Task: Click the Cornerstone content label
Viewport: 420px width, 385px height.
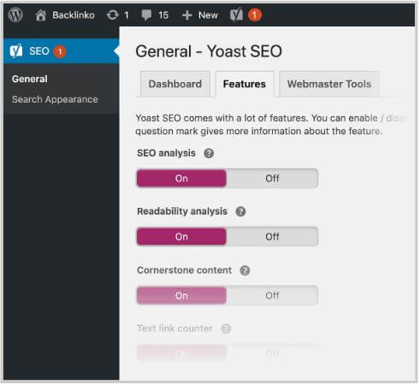Action: pos(184,270)
